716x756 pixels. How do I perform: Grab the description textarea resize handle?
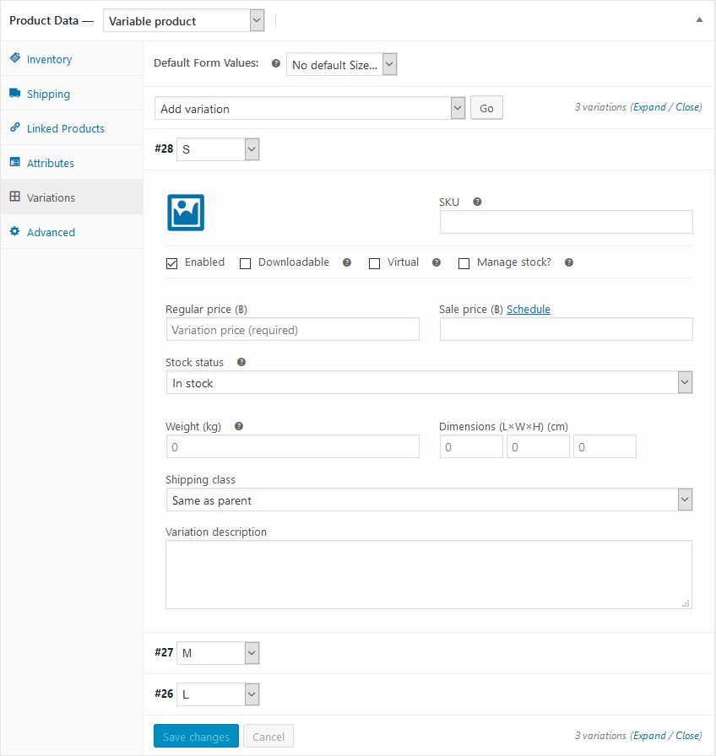pyautogui.click(x=686, y=603)
